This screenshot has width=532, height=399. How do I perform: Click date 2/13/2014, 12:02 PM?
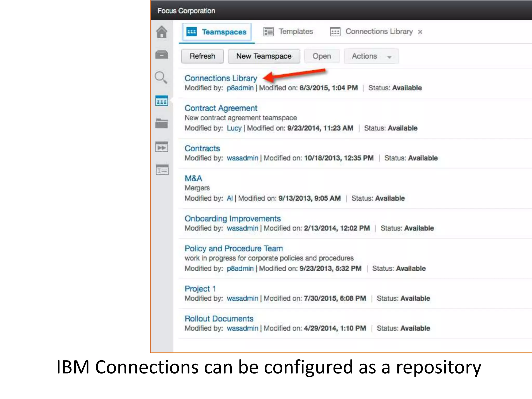[337, 228]
